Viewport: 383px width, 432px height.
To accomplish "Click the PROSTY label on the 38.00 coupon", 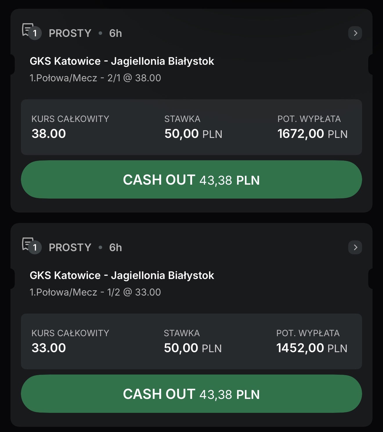I will (x=70, y=33).
